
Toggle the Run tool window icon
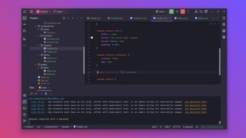tap(25, 102)
